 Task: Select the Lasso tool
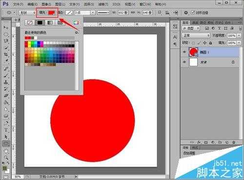pyautogui.click(x=6, y=41)
